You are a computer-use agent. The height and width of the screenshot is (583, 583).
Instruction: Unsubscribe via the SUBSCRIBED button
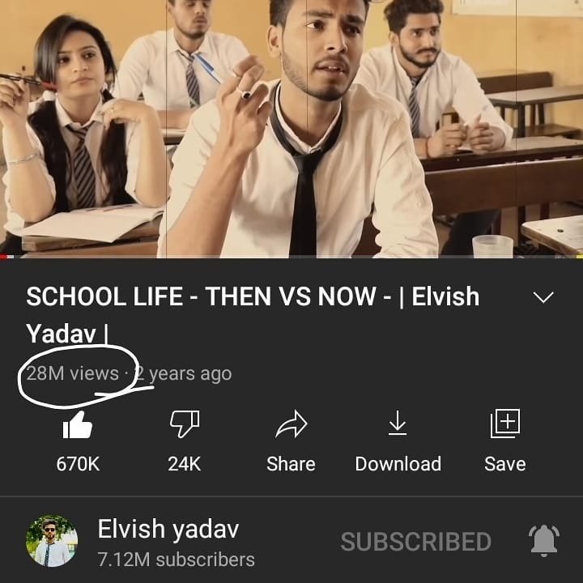415,542
